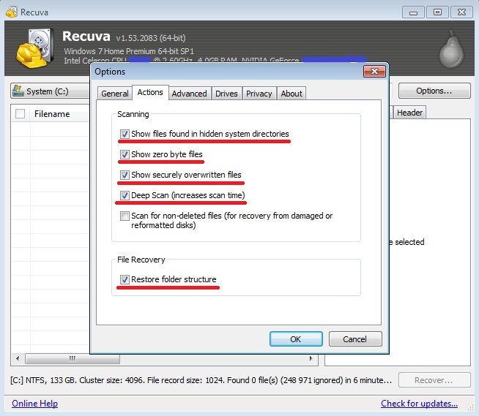
Task: Select Header tab in Recuva main window
Action: (409, 113)
